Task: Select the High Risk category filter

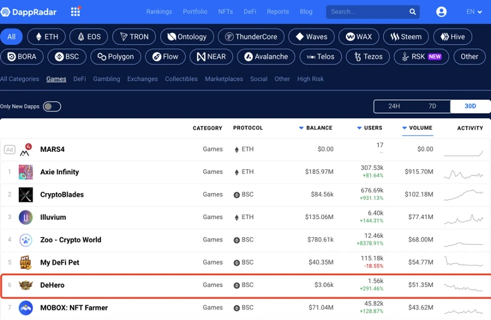Action: point(310,79)
